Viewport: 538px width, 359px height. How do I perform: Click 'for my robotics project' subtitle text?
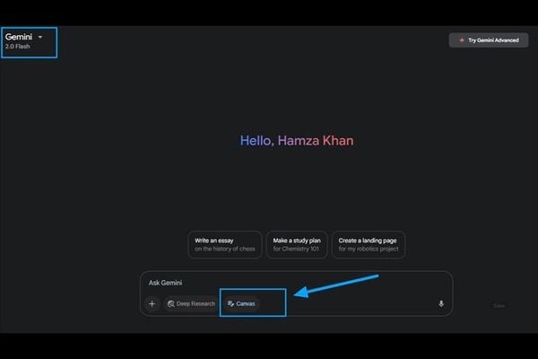point(368,249)
